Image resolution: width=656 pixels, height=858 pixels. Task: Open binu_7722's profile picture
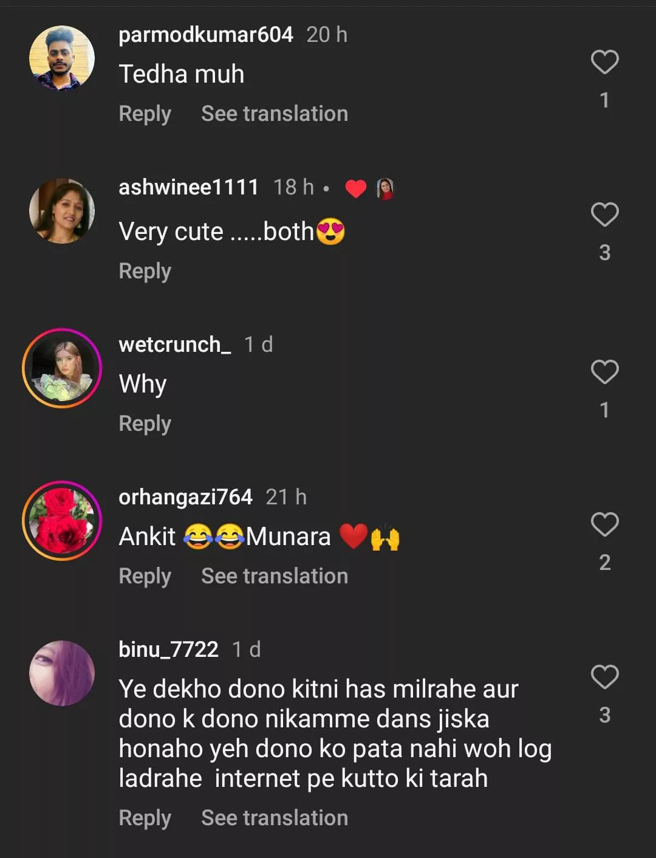click(x=62, y=673)
